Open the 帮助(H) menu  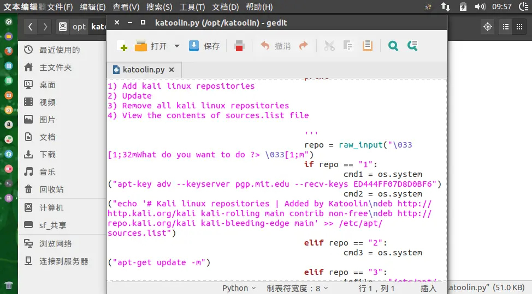(259, 7)
